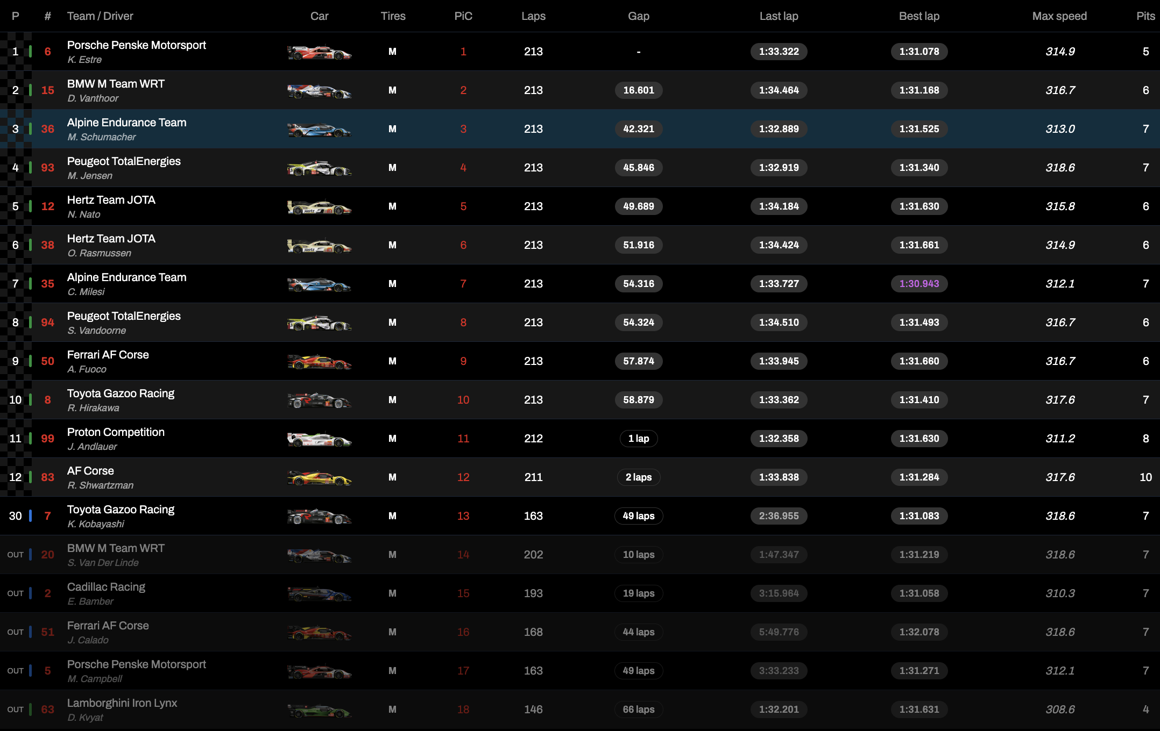Open the Hertz Team JOTA N. Nato entry
This screenshot has height=731, width=1160.
(580, 206)
